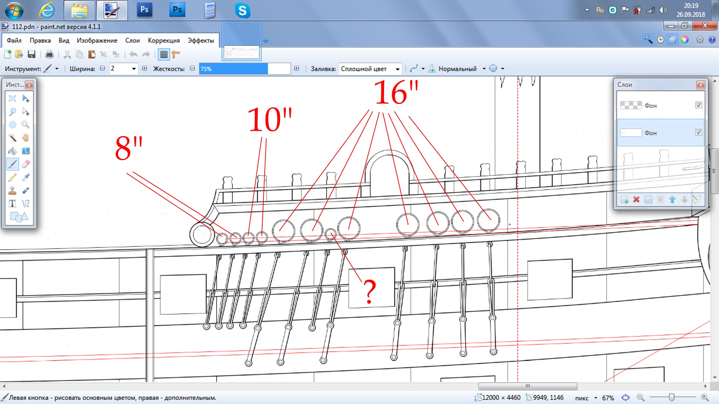Decrease Жесткость hardness with minus button
Screen dimensions: 719x404
pos(192,68)
